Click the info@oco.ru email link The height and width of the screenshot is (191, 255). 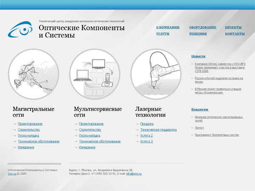pyautogui.click(x=133, y=174)
